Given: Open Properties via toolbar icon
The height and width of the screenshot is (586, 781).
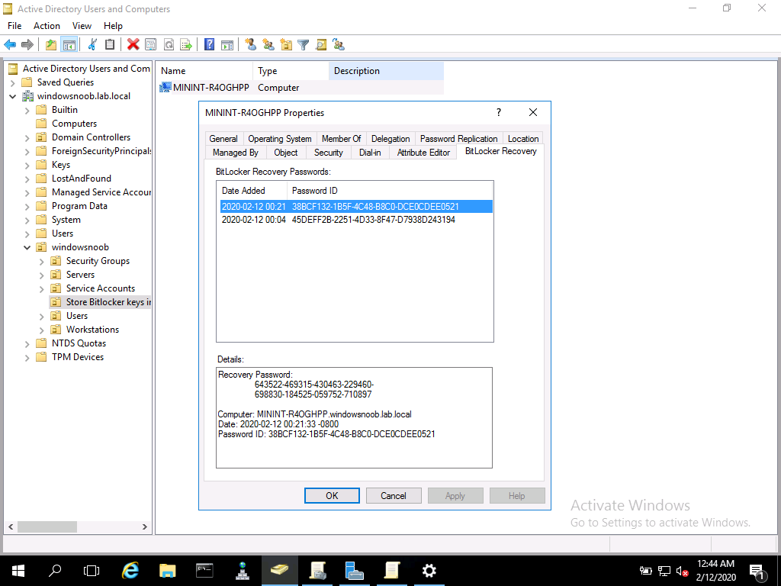Looking at the screenshot, I should click(150, 44).
